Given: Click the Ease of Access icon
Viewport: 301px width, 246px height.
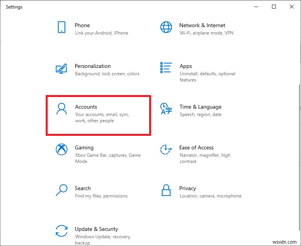Looking at the screenshot, I should click(x=166, y=149).
